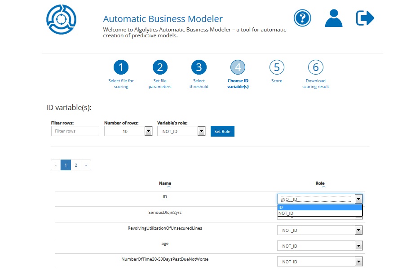Sort by Role column arrow
Image resolution: width=411 pixels, height=271 pixels.
(x=323, y=187)
